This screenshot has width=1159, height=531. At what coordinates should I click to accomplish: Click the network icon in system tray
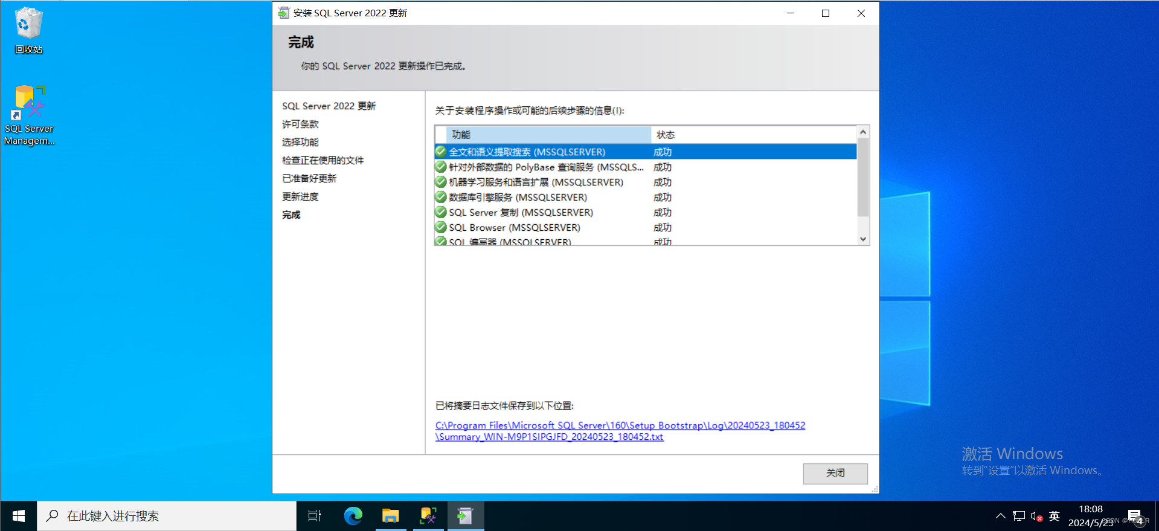pyautogui.click(x=1019, y=516)
